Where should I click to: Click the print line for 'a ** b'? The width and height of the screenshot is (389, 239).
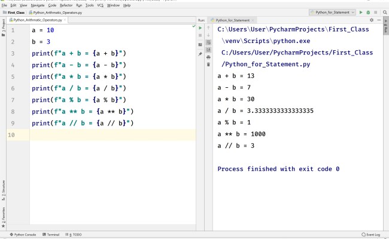(x=83, y=112)
